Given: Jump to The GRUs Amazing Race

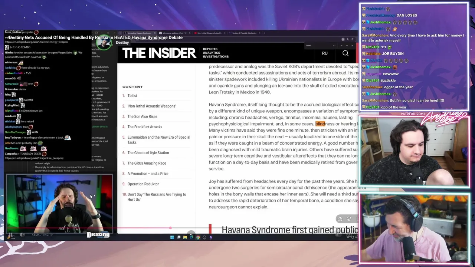Looking at the screenshot, I should point(147,163).
